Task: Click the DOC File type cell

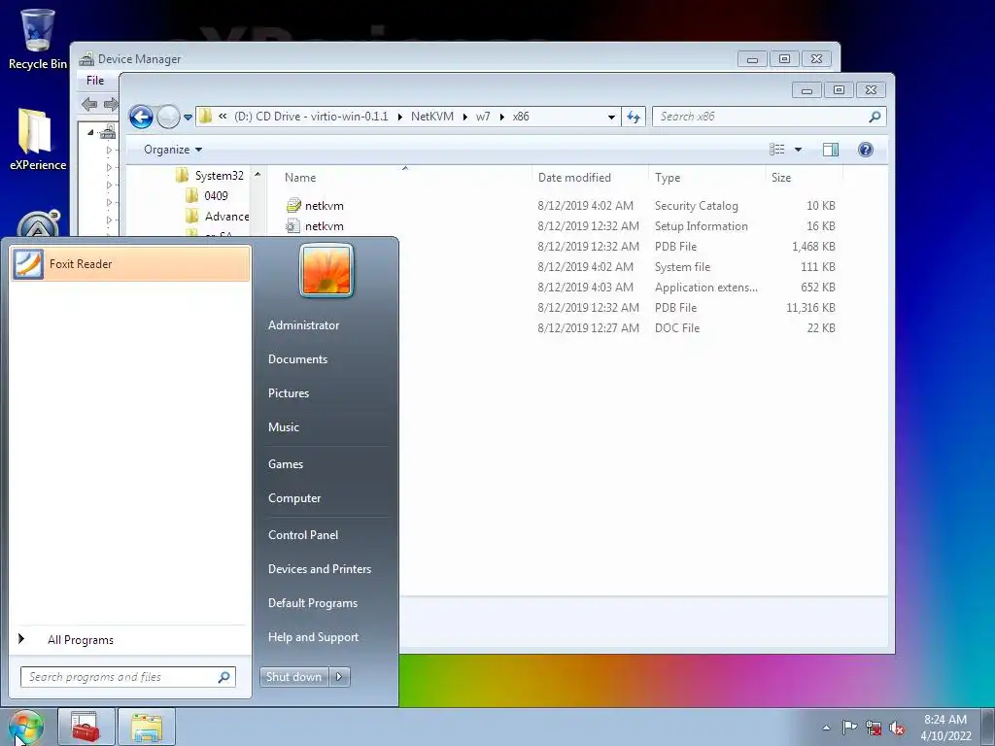Action: (677, 328)
